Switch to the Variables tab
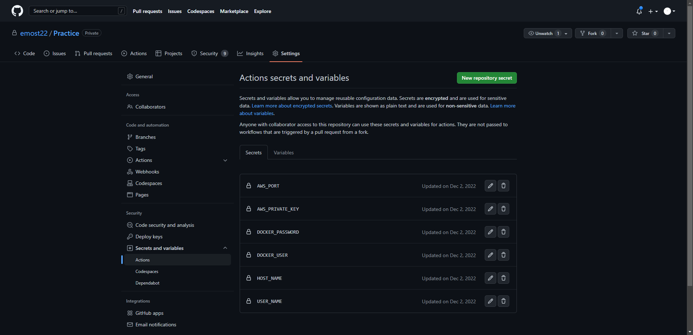 point(284,153)
